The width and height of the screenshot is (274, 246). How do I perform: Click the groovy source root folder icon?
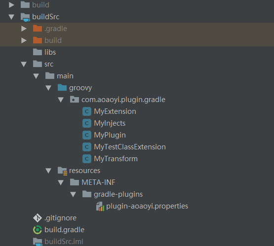click(x=62, y=88)
